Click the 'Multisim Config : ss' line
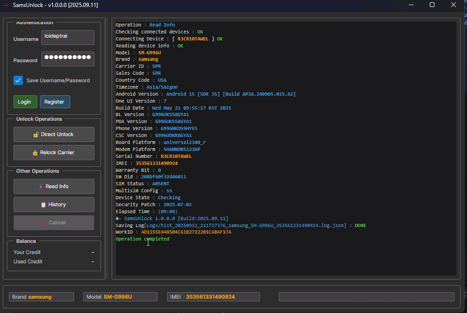This screenshot has height=313, width=467. 144,191
